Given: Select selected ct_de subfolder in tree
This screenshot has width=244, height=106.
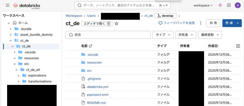Looking at the screenshot, I should 31,46.
